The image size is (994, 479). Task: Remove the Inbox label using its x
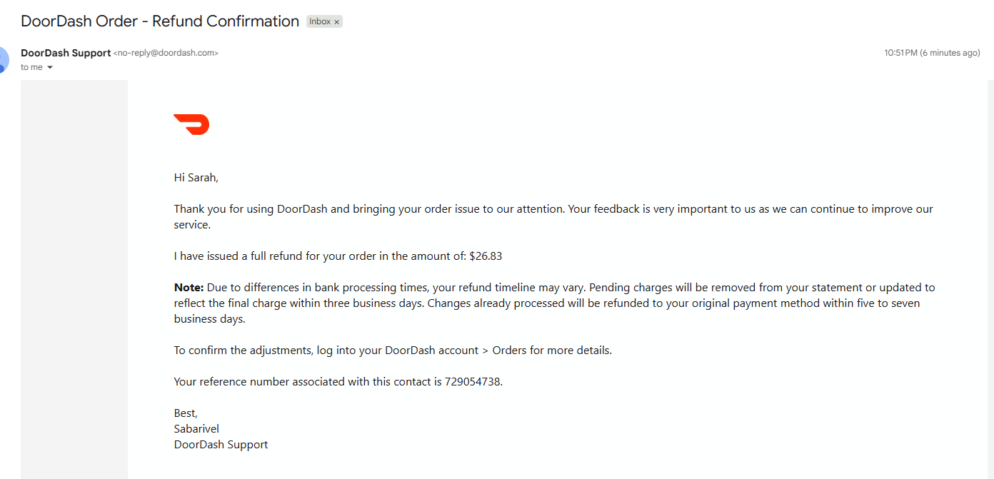coord(336,22)
